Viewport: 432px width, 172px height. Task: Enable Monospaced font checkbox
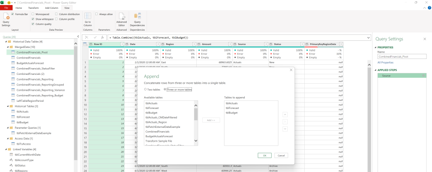33,14
